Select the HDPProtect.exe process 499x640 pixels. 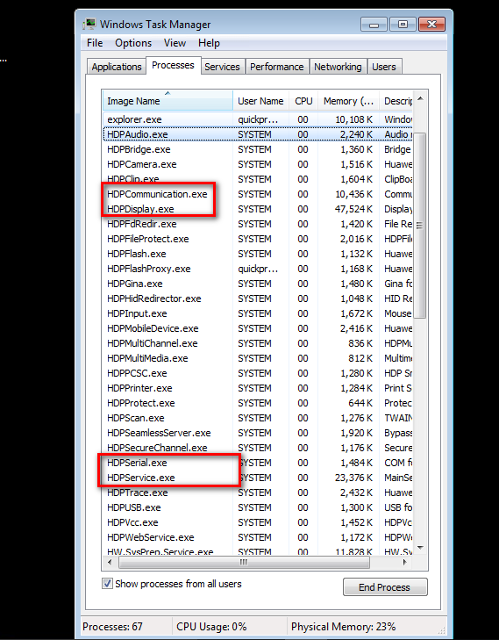[258, 403]
